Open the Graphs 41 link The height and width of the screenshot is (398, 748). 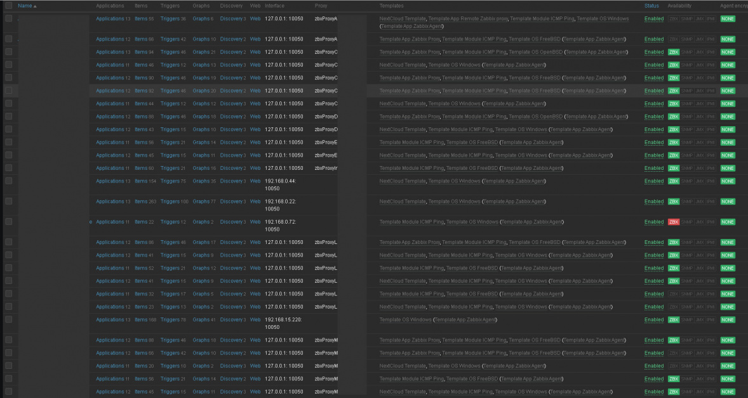click(x=204, y=319)
